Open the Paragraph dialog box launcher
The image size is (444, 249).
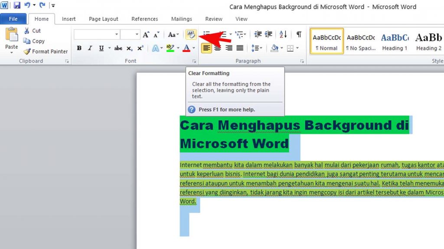pyautogui.click(x=302, y=61)
